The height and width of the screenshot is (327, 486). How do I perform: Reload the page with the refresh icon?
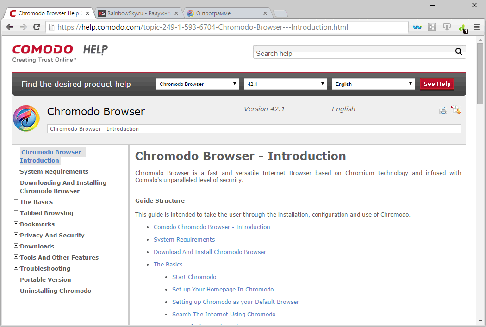(37, 27)
